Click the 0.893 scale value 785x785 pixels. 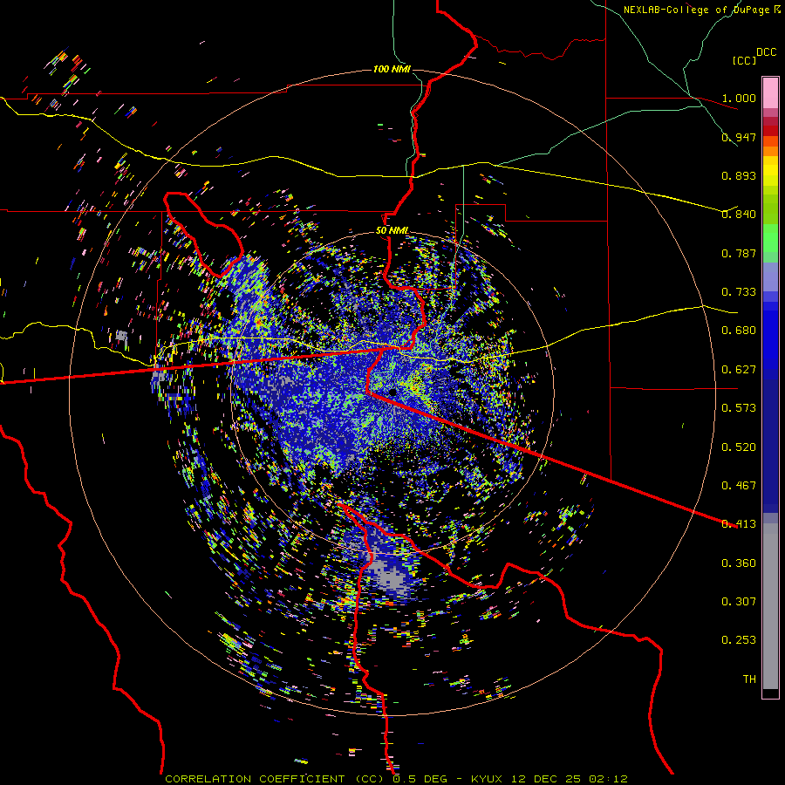click(x=739, y=175)
